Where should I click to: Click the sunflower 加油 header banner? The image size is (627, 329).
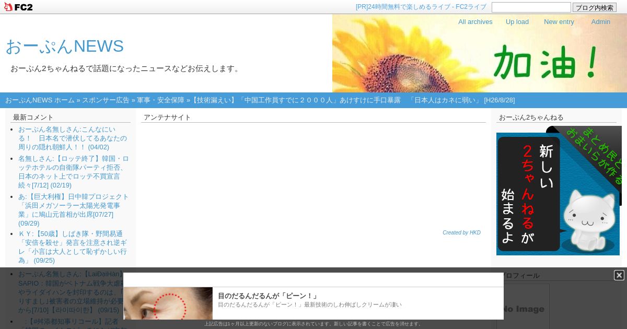pos(480,53)
